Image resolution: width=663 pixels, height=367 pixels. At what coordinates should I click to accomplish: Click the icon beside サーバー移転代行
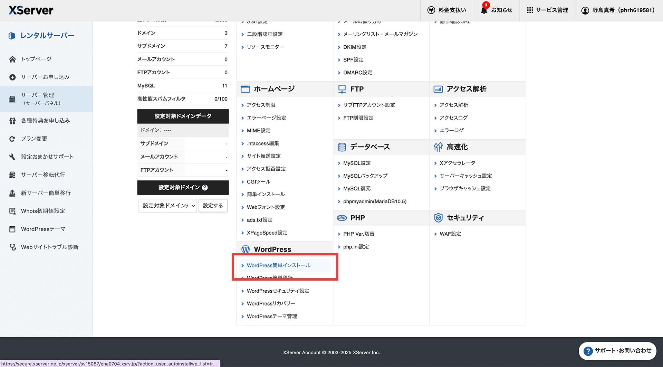[12, 175]
